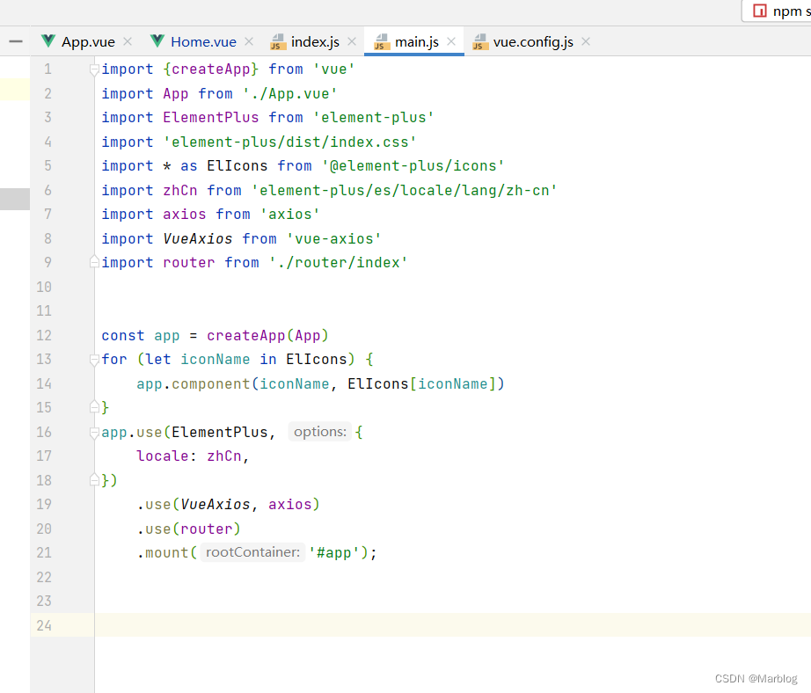Click '@element-plus/icons' string
811x693 pixels.
pyautogui.click(x=413, y=165)
